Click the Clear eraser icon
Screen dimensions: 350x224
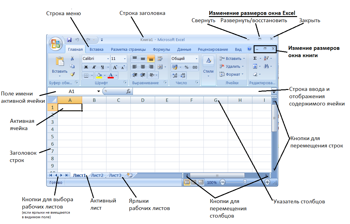255,74
